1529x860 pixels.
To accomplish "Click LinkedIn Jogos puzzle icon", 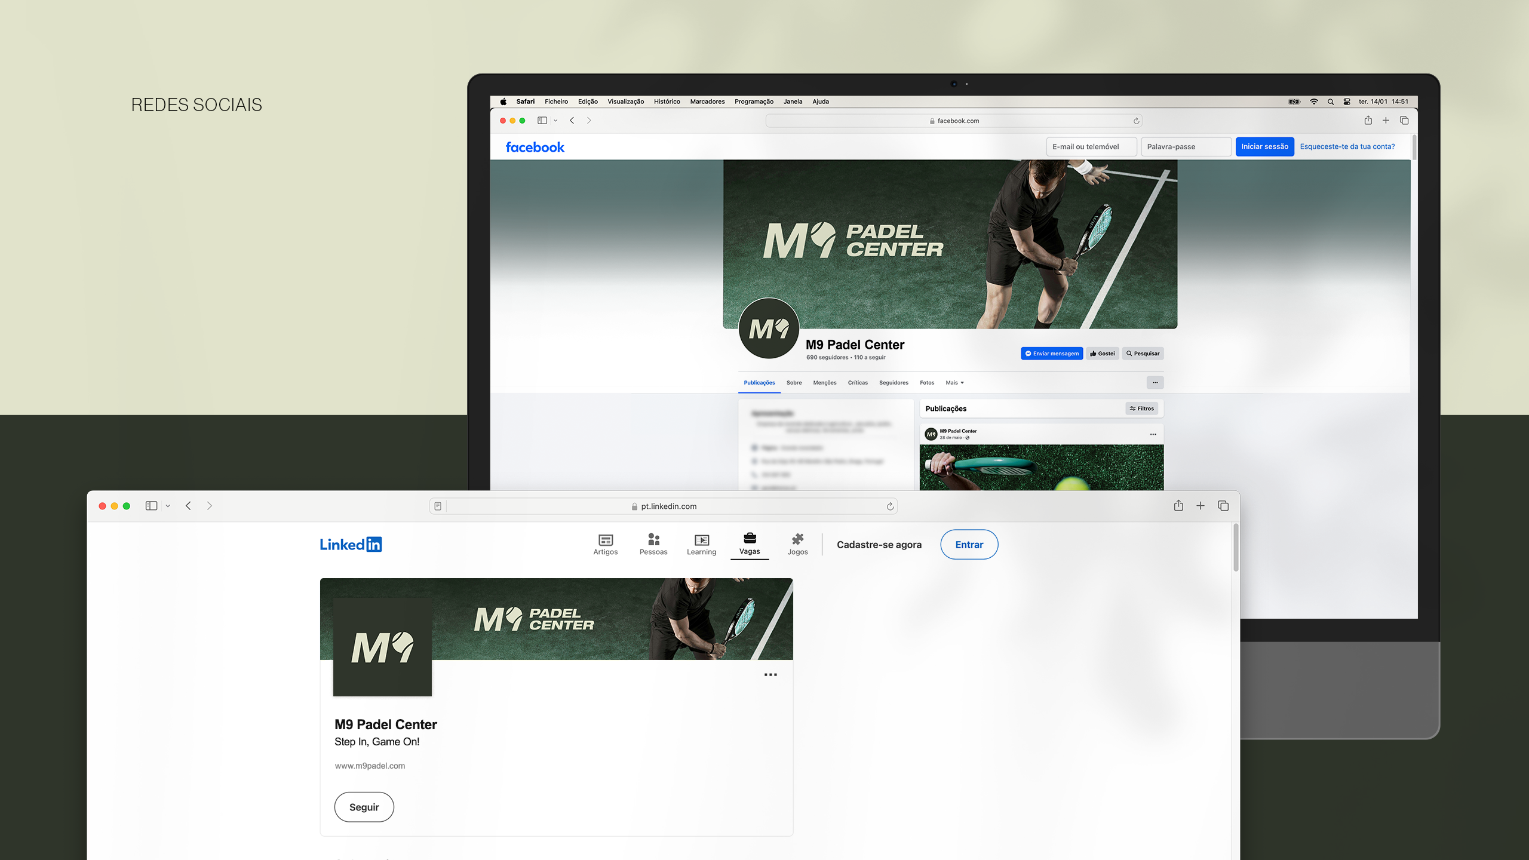I will pyautogui.click(x=797, y=539).
